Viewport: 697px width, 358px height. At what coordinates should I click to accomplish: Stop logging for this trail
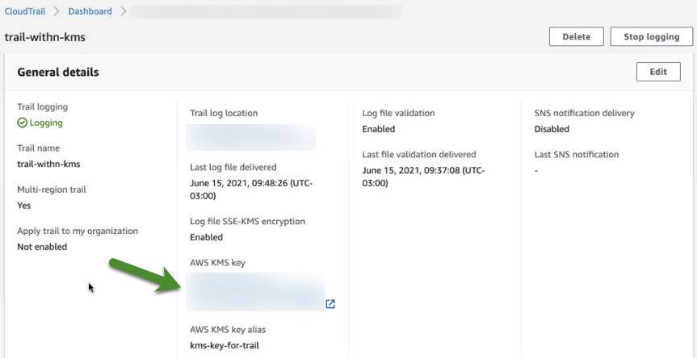point(651,37)
